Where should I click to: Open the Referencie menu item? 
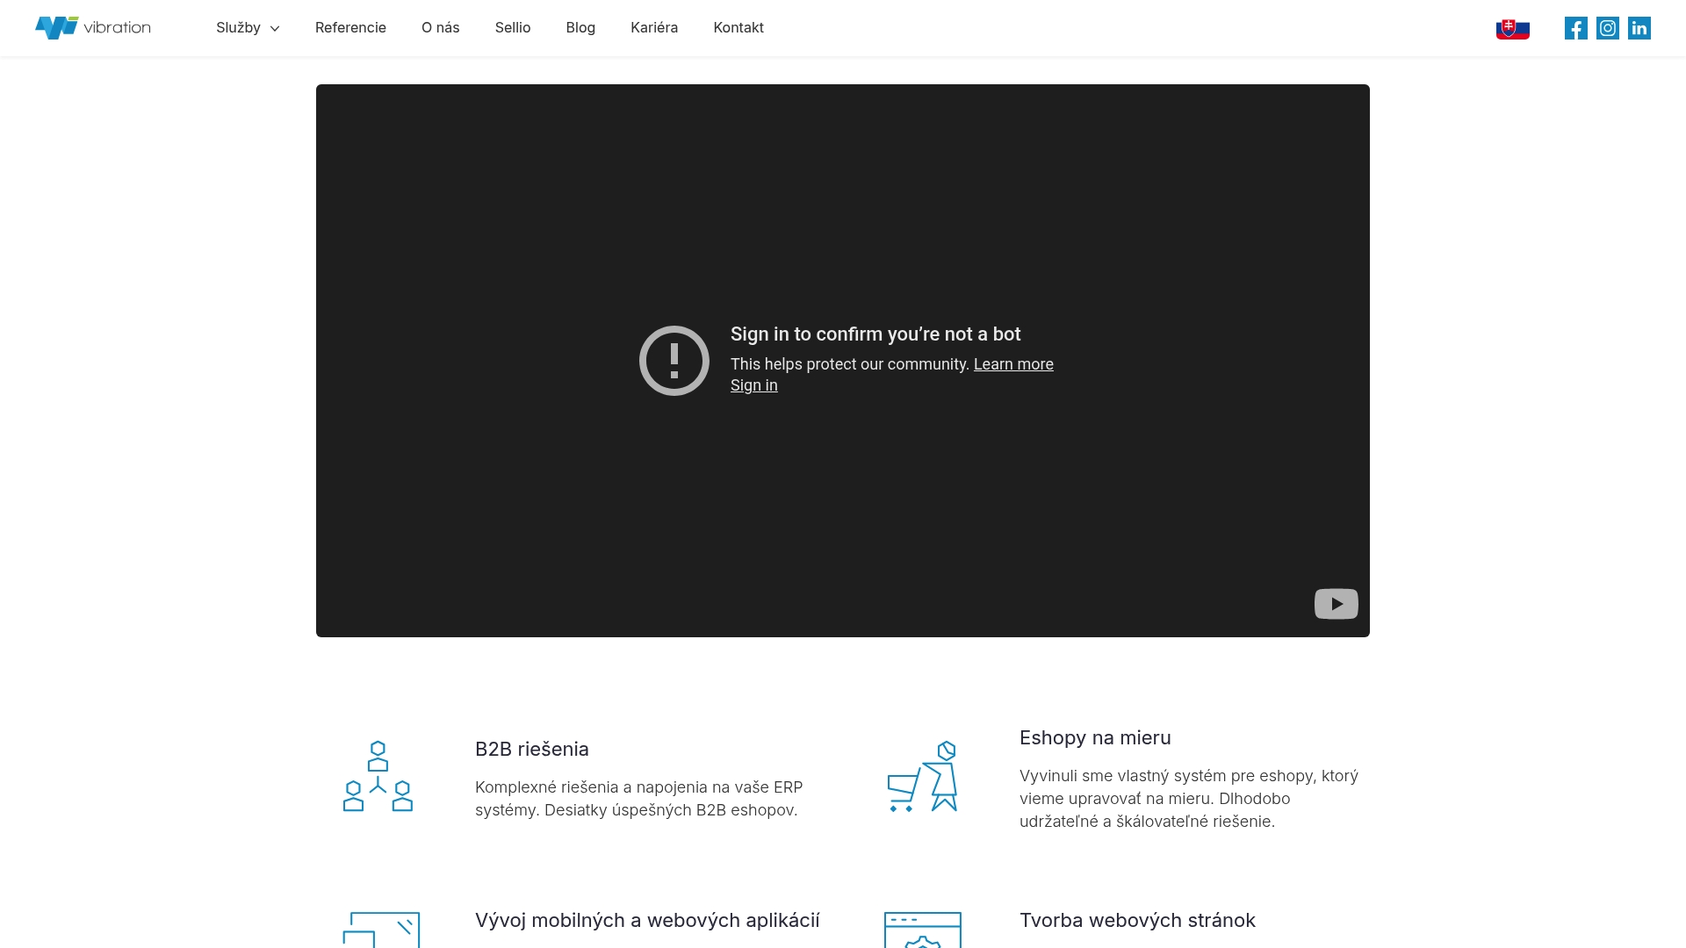(350, 27)
